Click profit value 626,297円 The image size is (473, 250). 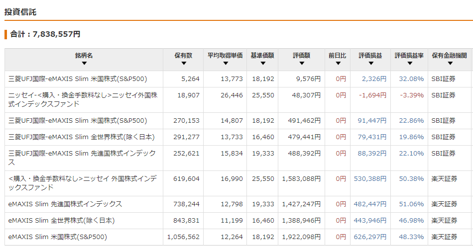(370, 237)
